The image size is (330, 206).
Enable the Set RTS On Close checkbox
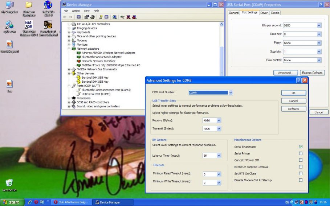click(x=301, y=173)
